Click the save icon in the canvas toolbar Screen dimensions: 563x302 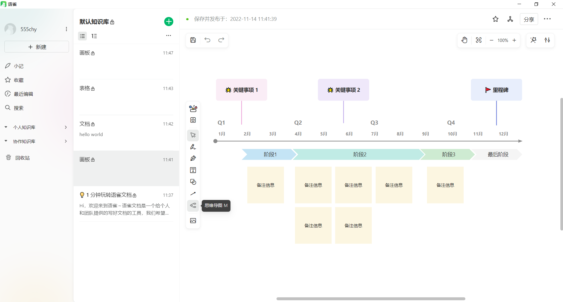pyautogui.click(x=193, y=40)
